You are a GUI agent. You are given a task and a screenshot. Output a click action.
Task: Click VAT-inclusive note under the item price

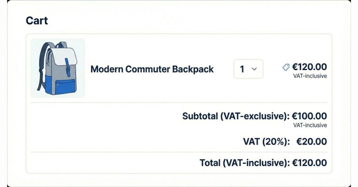[x=310, y=76]
